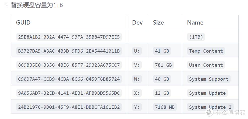Click the X: device letter
248x119 pixels.
pyautogui.click(x=137, y=93)
